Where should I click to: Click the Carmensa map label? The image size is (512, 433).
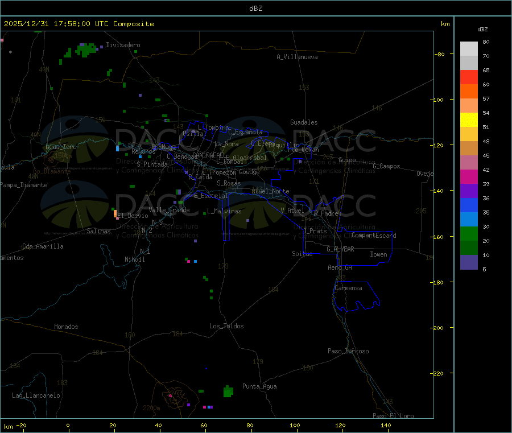coord(348,288)
